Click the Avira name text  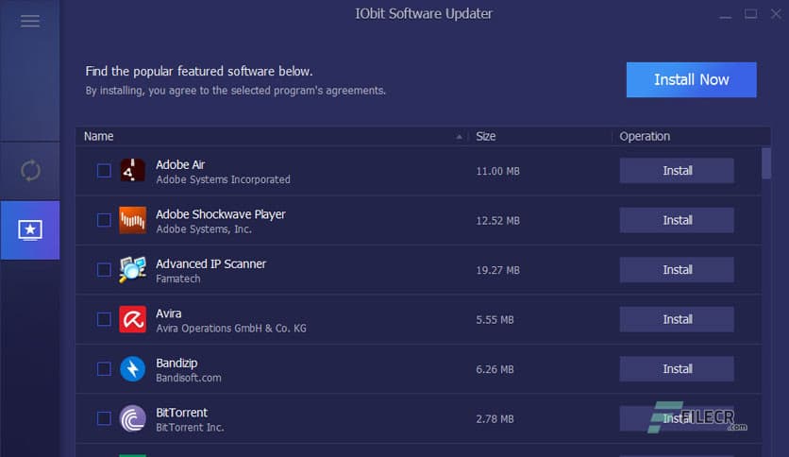(169, 313)
